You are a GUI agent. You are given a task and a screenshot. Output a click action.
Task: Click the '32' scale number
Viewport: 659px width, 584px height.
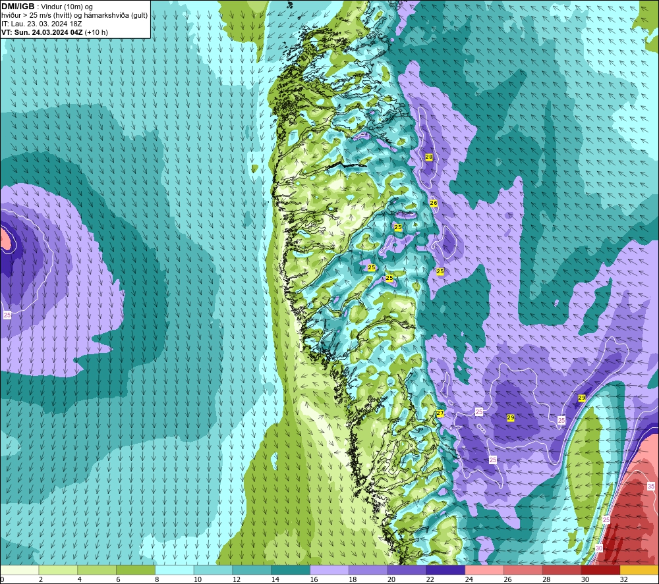point(623,579)
